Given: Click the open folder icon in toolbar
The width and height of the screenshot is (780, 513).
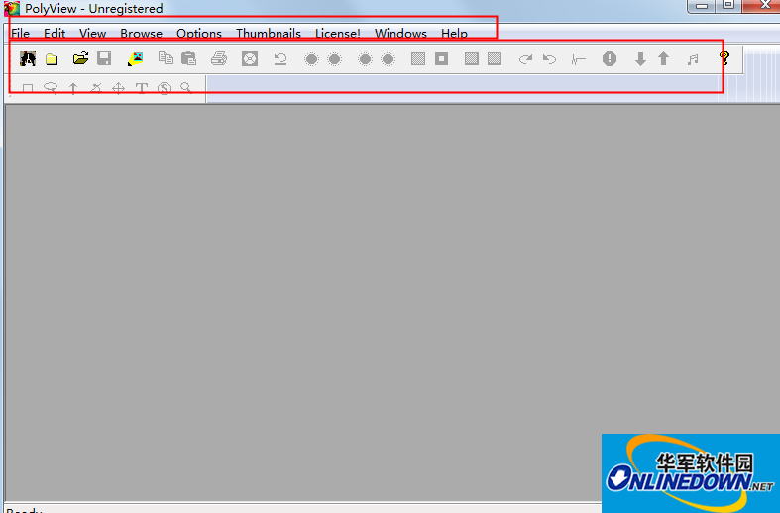Looking at the screenshot, I should point(80,59).
